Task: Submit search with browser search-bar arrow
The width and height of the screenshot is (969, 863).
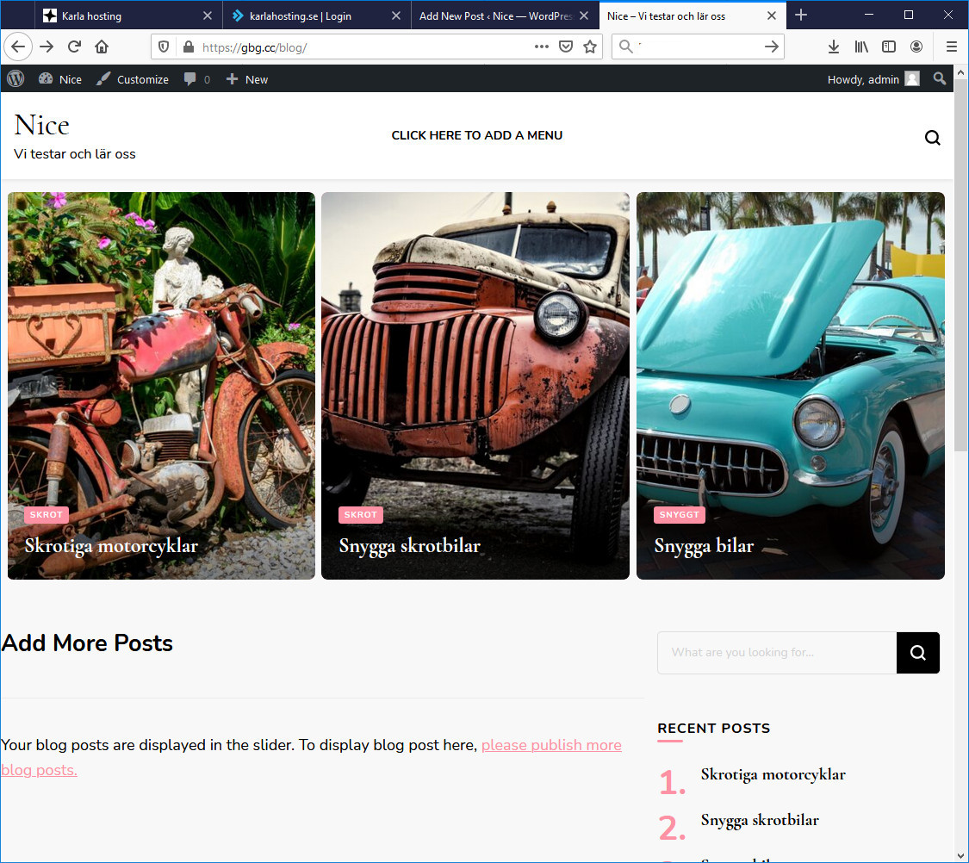Action: (x=771, y=47)
